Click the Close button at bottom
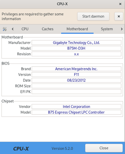 104,148
